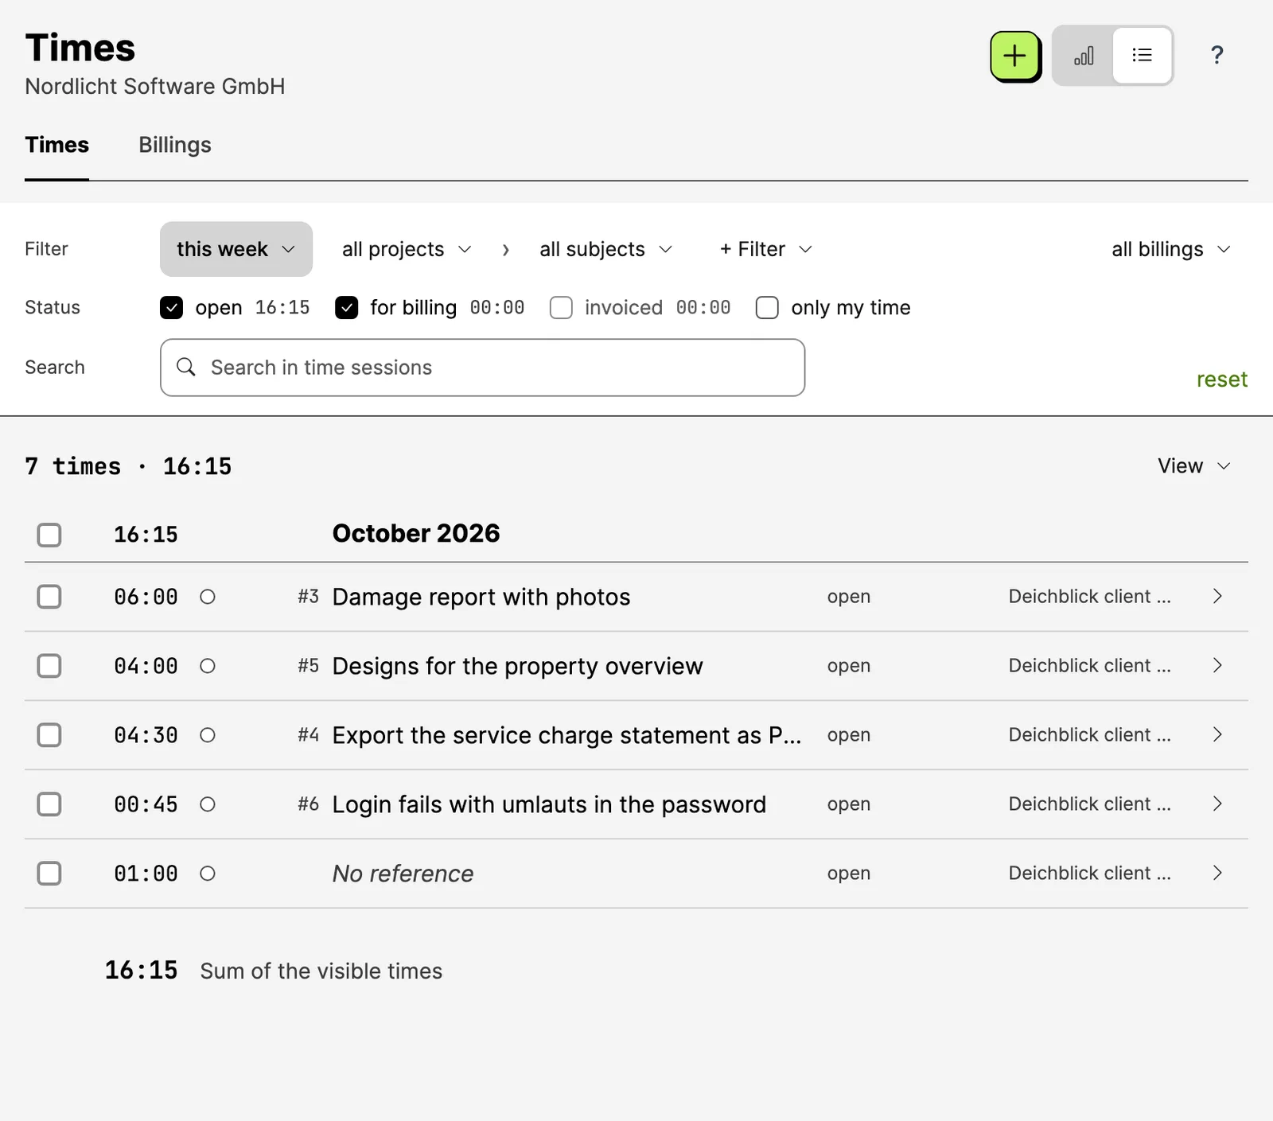Check the Export the service charge statement row

49,735
